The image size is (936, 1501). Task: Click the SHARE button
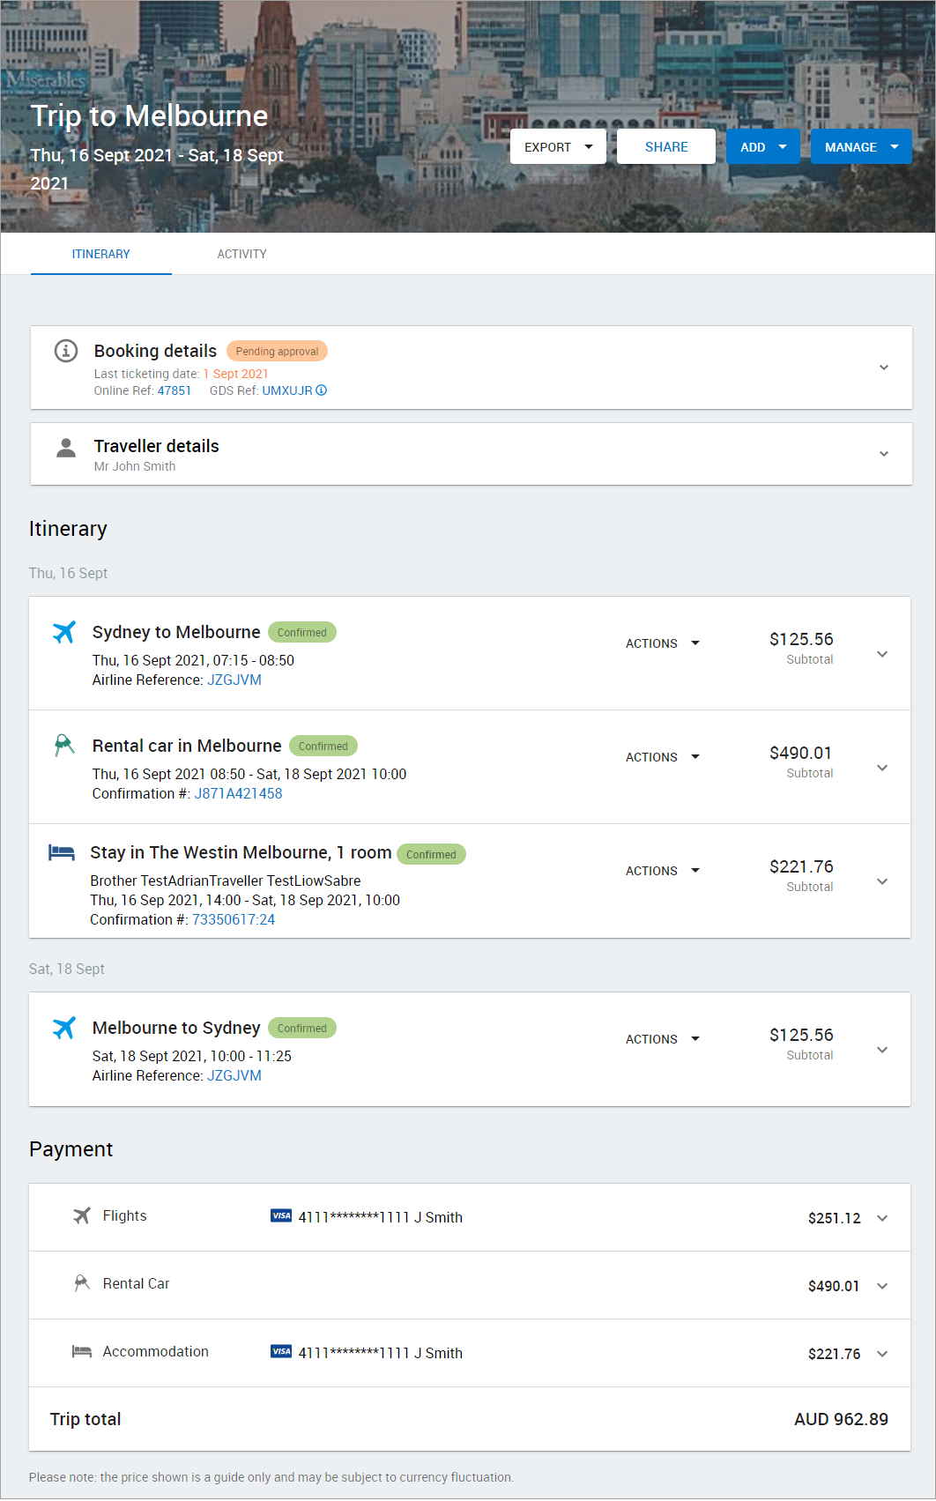click(666, 146)
